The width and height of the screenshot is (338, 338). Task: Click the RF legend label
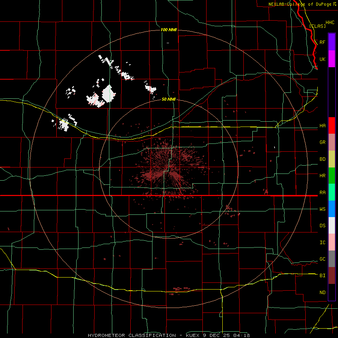pyautogui.click(x=323, y=42)
